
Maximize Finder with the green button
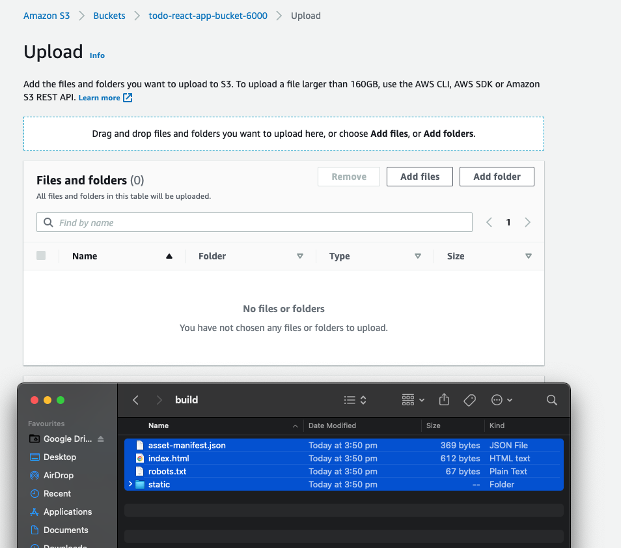pos(61,400)
